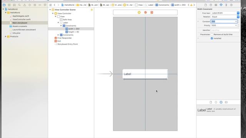
Task: Collapse the View Controller outline row
Action: point(53,13)
